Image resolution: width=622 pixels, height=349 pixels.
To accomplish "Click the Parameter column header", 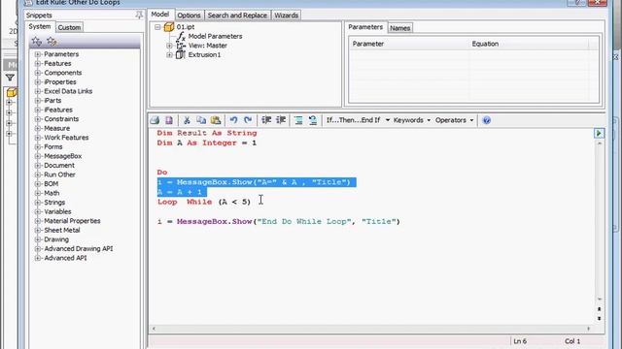I will (408, 44).
